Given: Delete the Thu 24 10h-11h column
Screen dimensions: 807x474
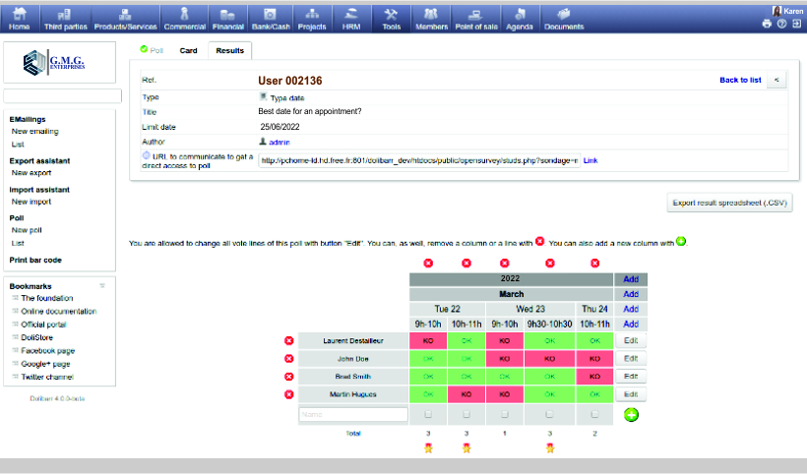Looking at the screenshot, I should pos(594,263).
